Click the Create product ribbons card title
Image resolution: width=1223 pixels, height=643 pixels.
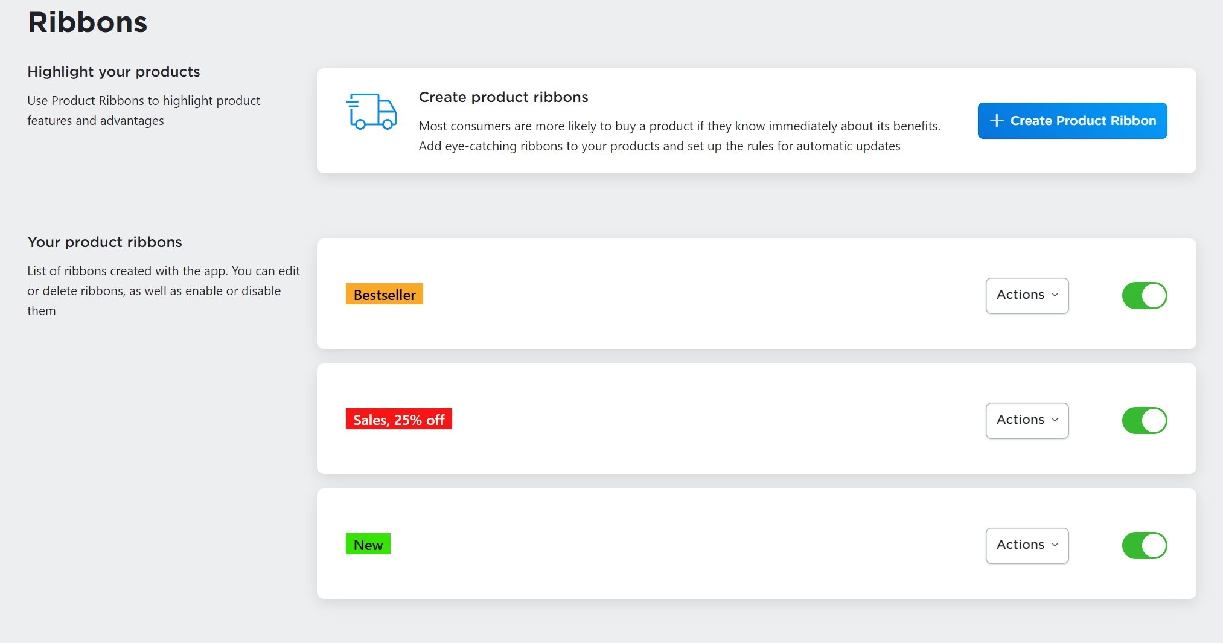pos(503,97)
